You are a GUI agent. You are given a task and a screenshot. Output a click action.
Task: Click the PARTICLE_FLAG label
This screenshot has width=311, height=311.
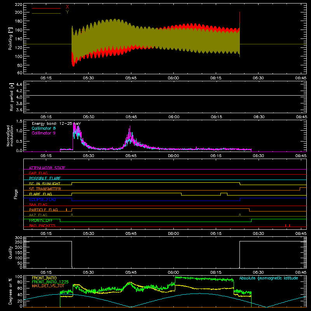44,210
